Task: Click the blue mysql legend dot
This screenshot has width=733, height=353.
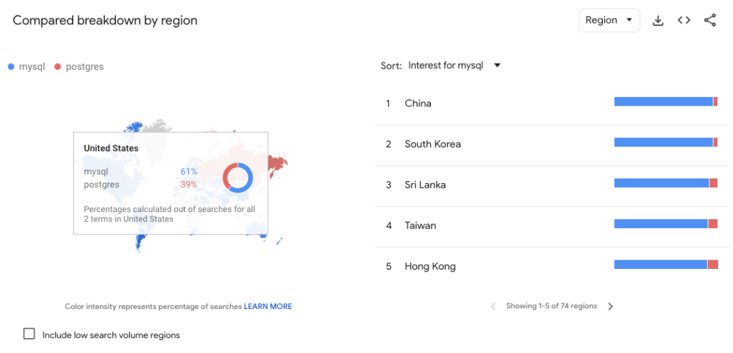Action: 11,66
